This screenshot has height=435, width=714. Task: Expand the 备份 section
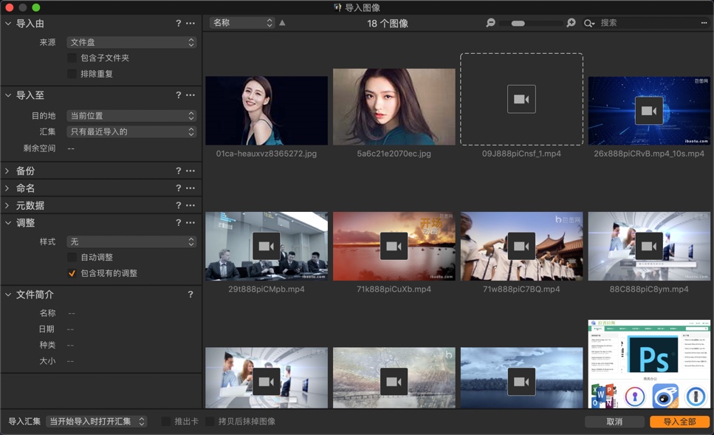click(x=7, y=171)
